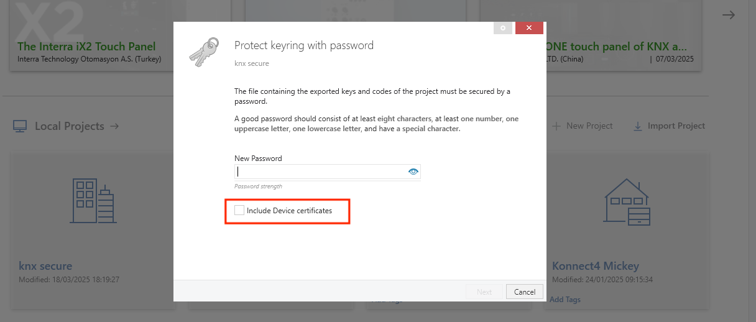Image resolution: width=756 pixels, height=322 pixels.
Task: Click New Project in background window
Action: pos(589,126)
